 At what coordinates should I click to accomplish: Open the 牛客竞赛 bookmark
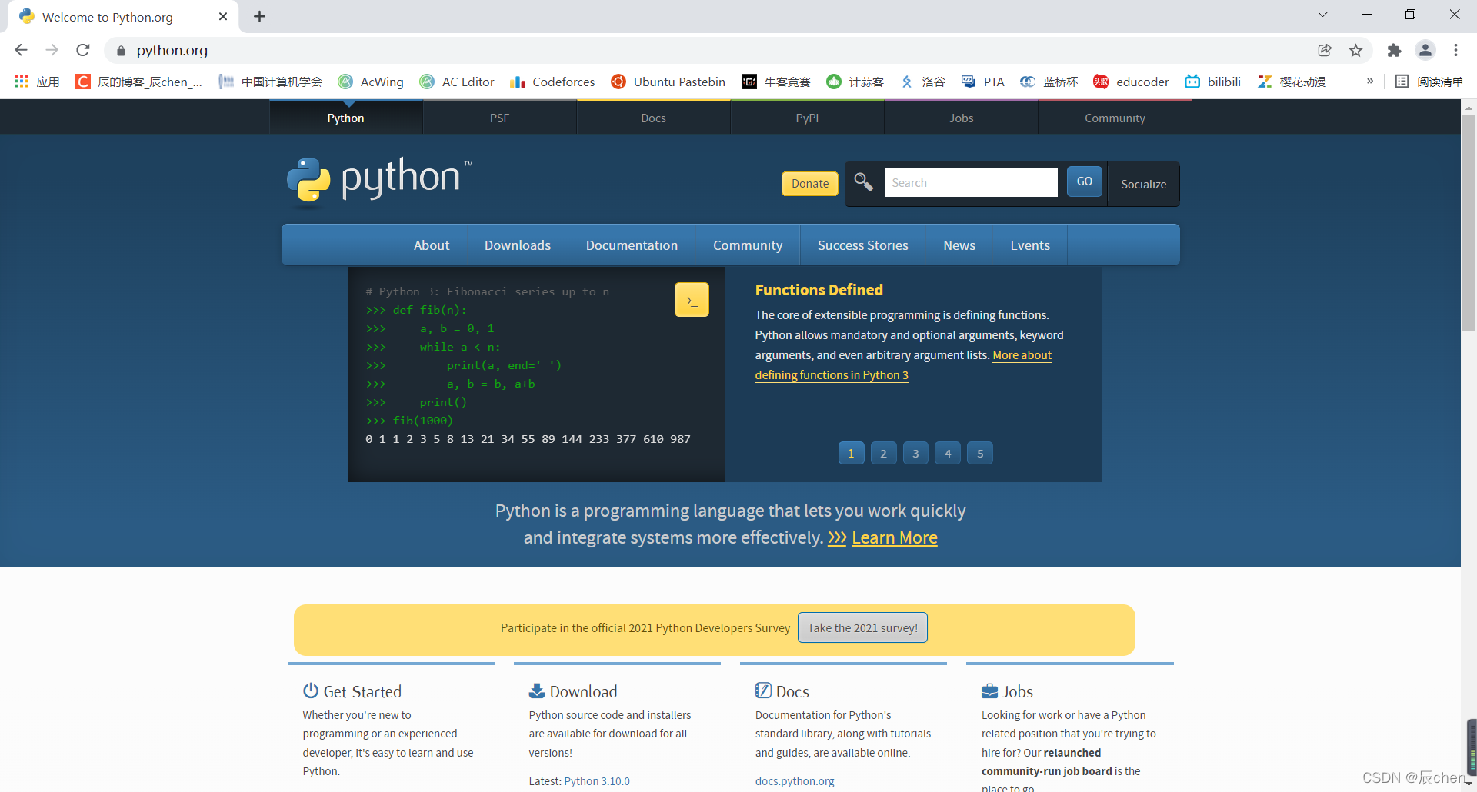(776, 82)
